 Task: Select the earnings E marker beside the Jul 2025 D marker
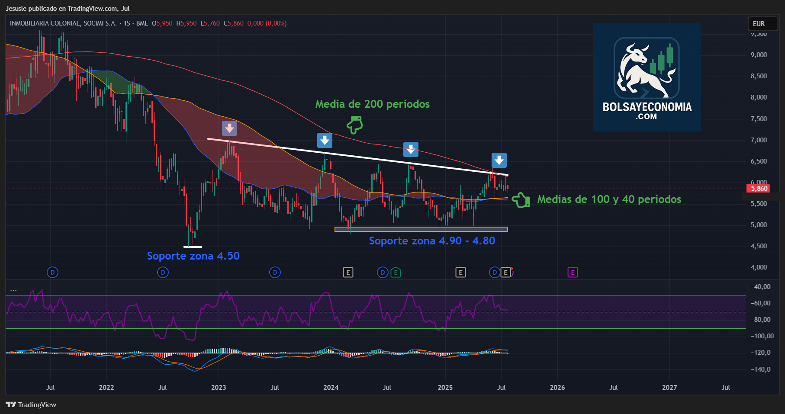point(505,272)
